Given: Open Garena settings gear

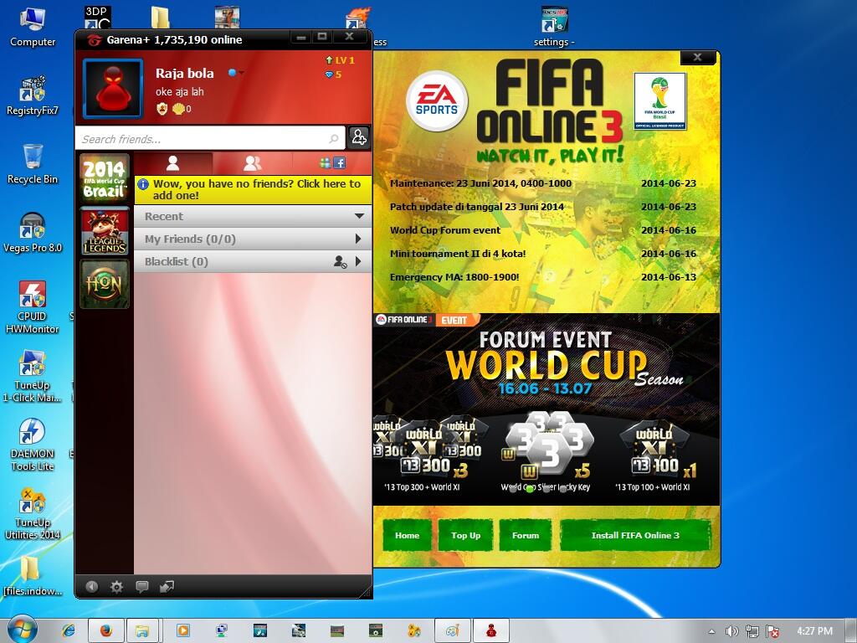Looking at the screenshot, I should click(116, 587).
